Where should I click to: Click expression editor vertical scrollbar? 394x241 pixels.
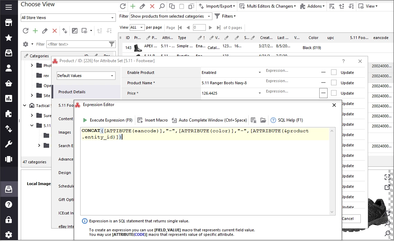tap(332, 171)
